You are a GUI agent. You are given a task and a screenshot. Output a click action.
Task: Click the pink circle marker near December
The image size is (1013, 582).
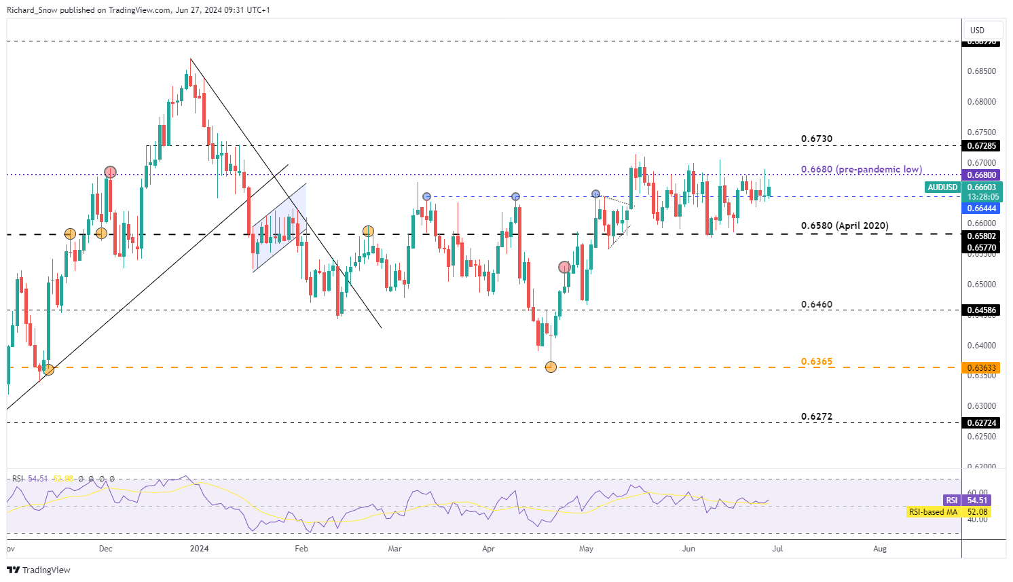click(110, 172)
